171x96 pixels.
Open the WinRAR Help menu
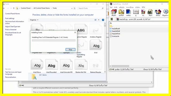point(143,7)
